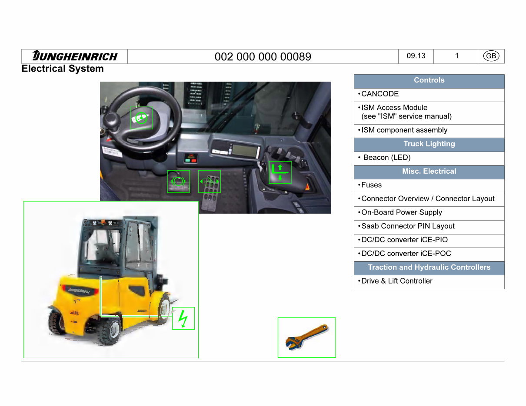Click the page number 1 cell
526x406 pixels.
[x=456, y=56]
